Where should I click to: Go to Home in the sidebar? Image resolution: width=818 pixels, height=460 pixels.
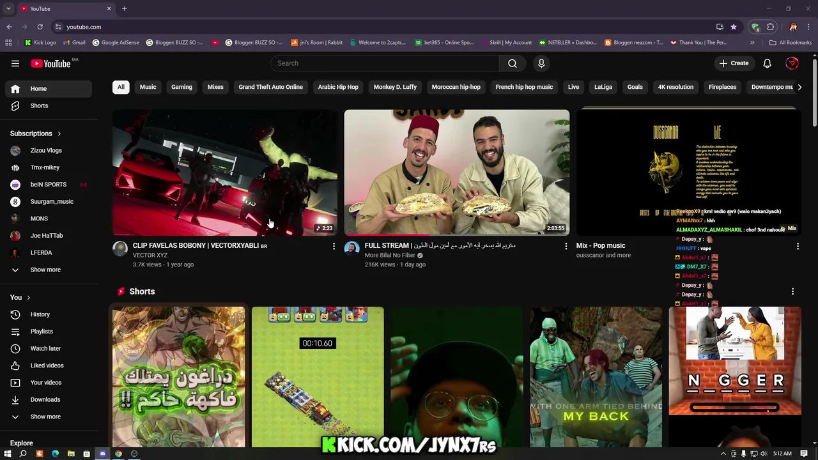(50, 89)
